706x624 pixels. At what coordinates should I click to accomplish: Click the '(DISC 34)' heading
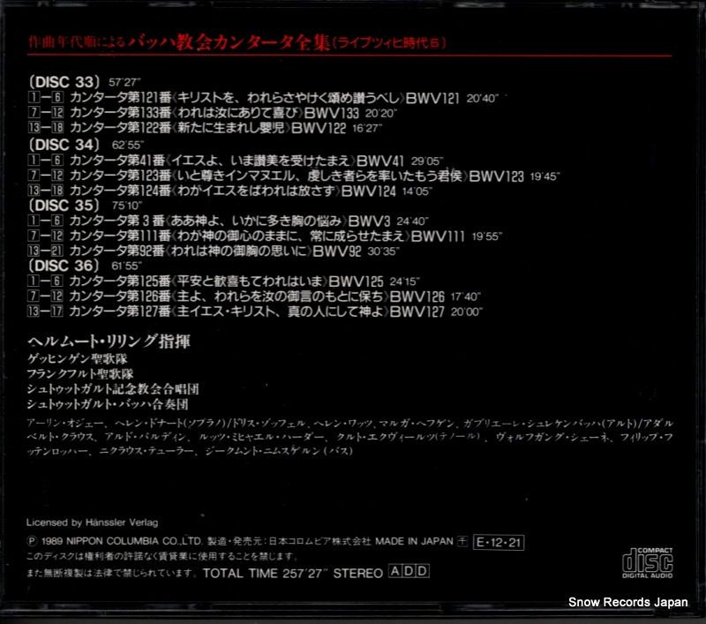tap(64, 145)
